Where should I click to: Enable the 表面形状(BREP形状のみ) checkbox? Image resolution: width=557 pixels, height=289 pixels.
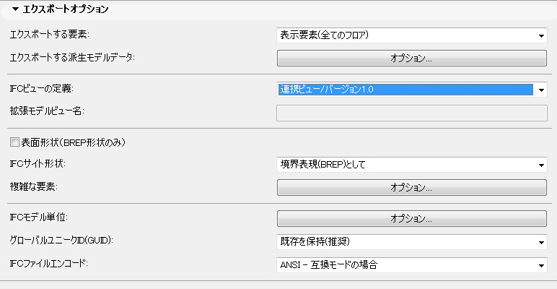(x=14, y=142)
